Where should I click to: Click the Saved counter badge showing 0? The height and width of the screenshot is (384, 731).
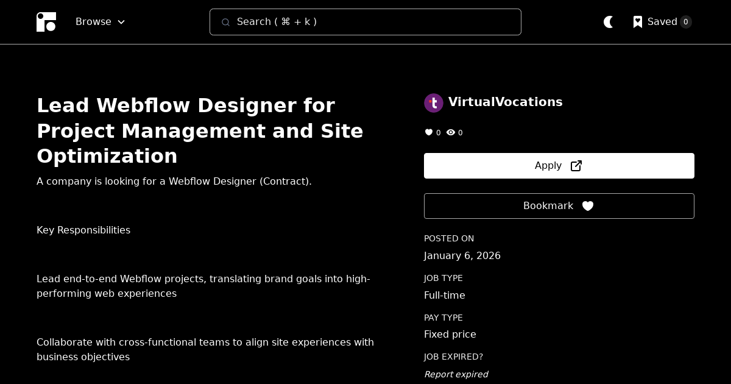coord(686,22)
